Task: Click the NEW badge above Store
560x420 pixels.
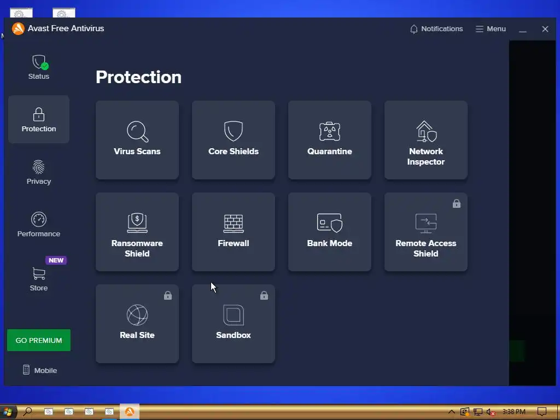Action: coord(56,260)
